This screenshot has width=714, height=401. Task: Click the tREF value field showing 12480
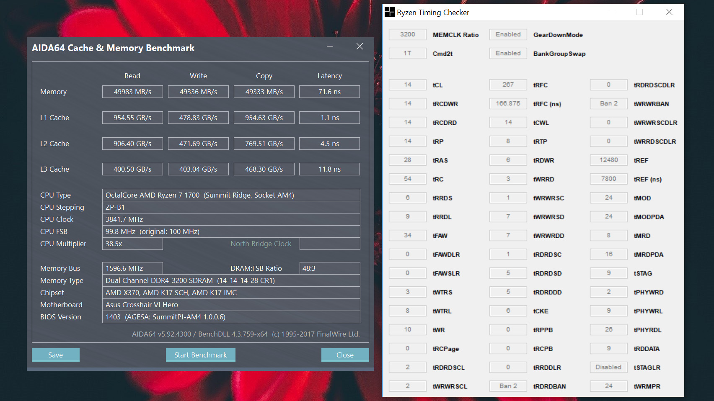pyautogui.click(x=609, y=160)
